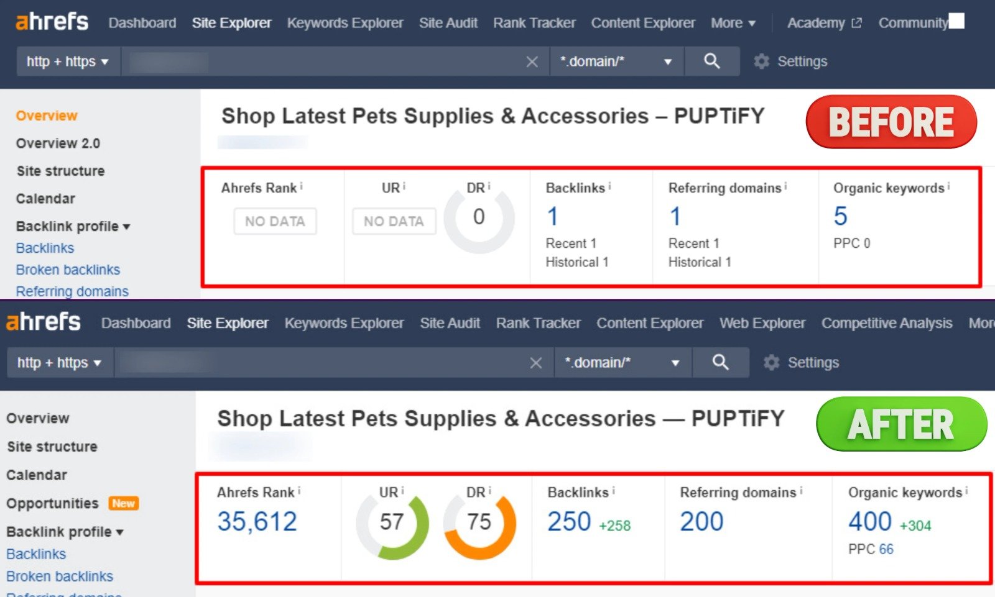Clear the bottom URL field with X

tap(535, 363)
